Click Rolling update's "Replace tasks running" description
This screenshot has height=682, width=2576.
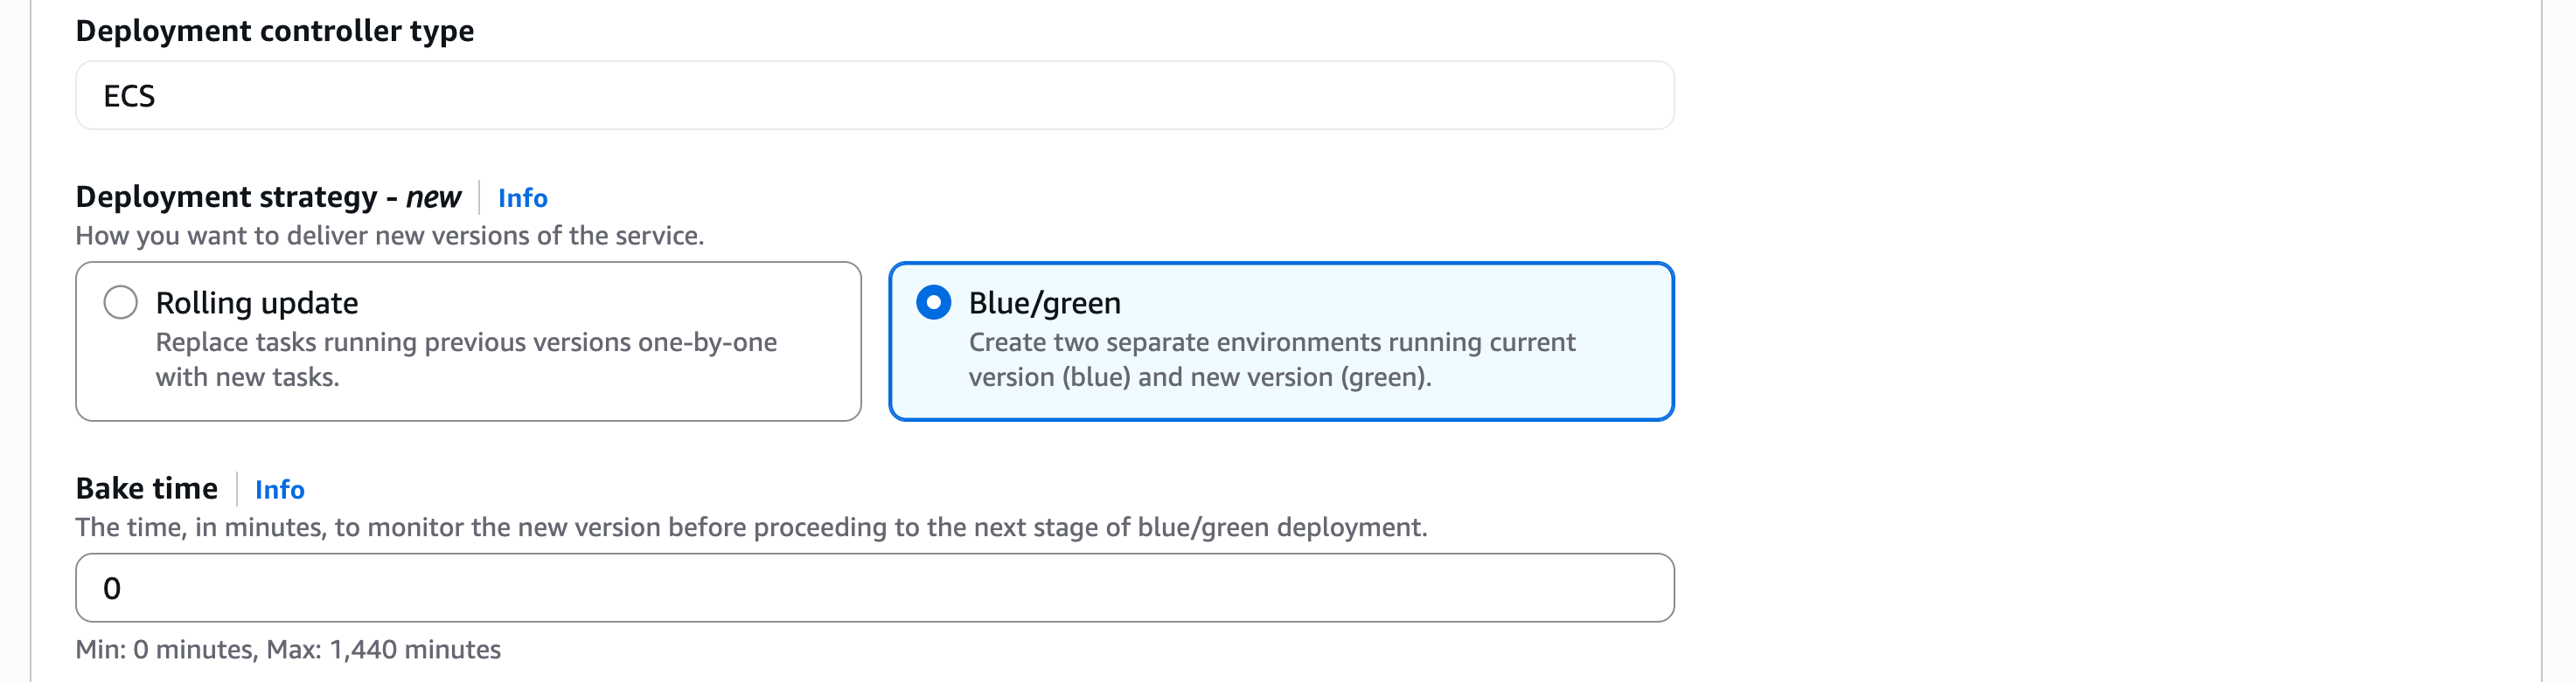pyautogui.click(x=466, y=360)
